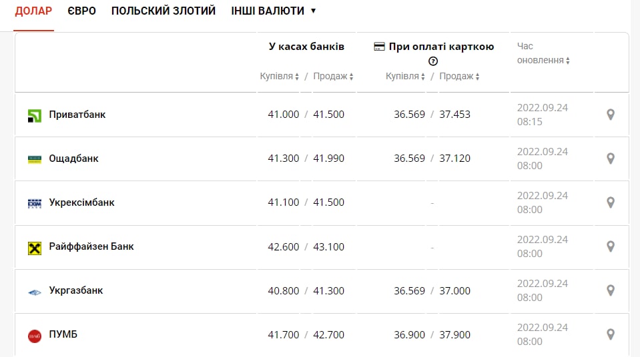The image size is (640, 357).
Task: Click the Укргазбанк logo icon
Action: (x=35, y=292)
